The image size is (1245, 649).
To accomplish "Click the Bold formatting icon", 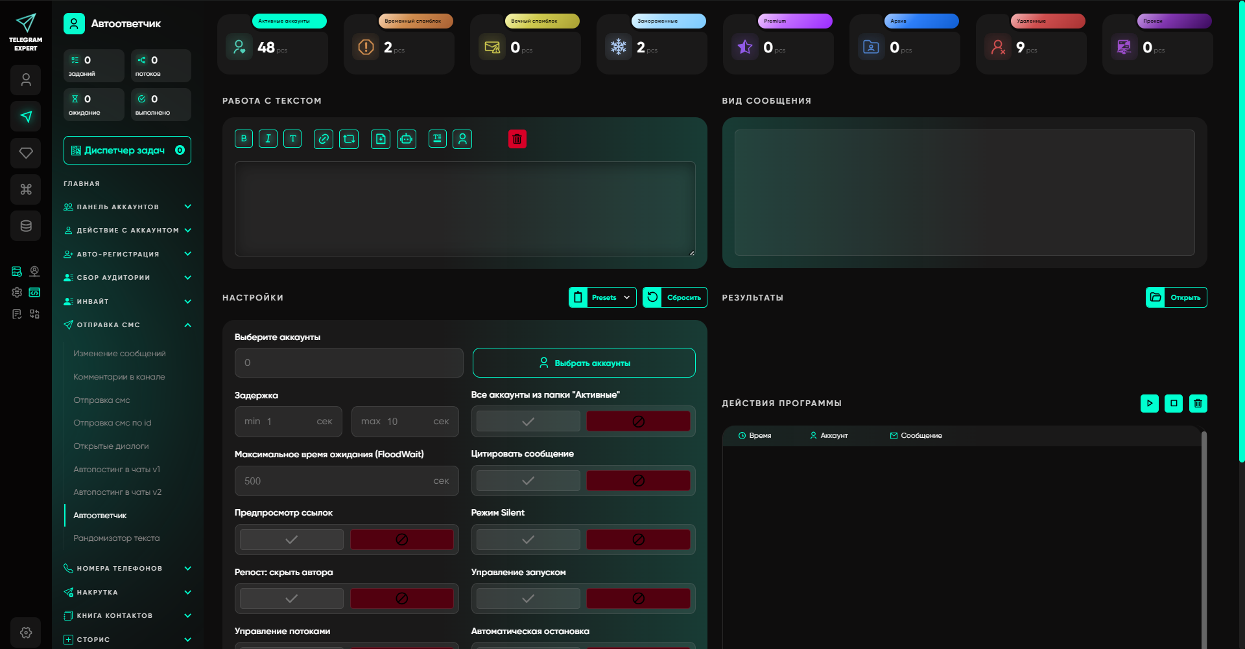I will 244,139.
